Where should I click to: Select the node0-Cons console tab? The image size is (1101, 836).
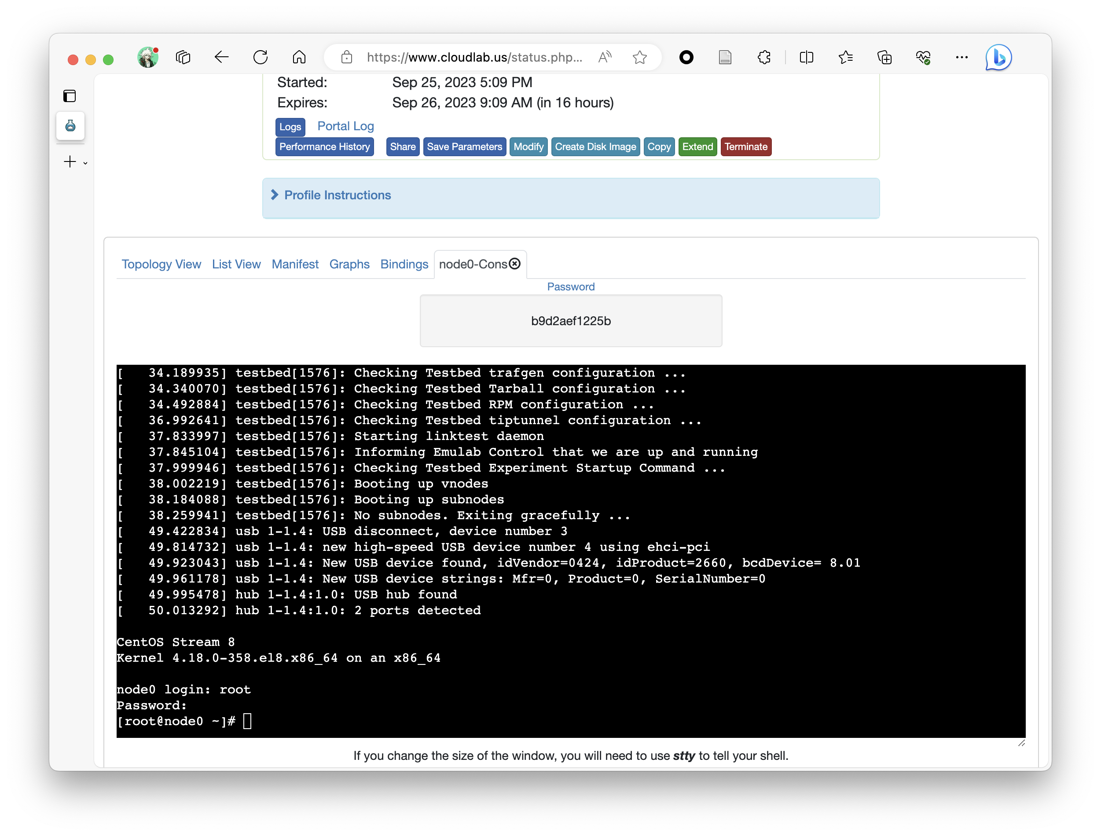pyautogui.click(x=473, y=264)
